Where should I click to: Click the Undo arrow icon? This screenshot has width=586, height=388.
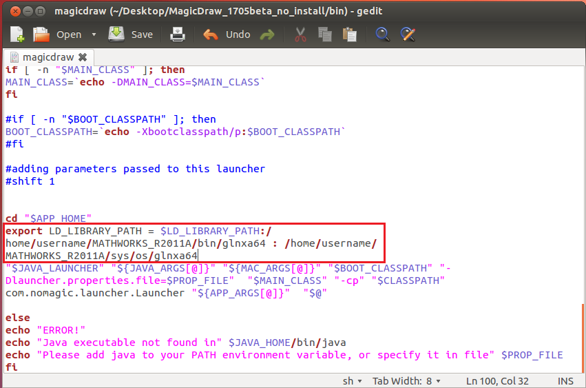point(211,34)
